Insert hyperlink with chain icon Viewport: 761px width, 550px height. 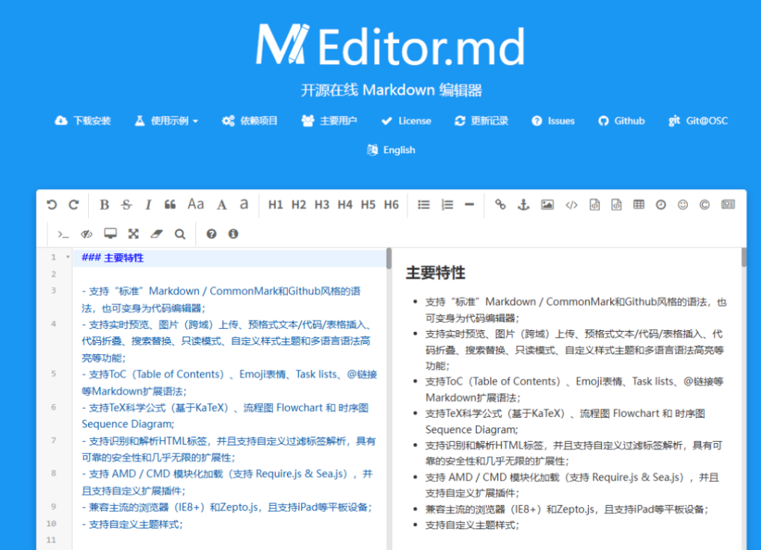[500, 205]
